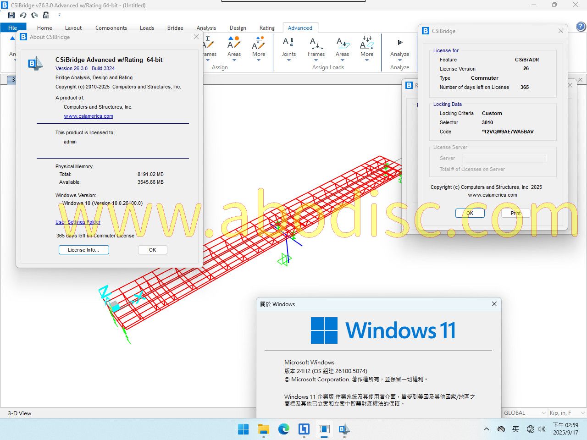
Task: Open the blue Help question mark icon
Action: (x=581, y=27)
